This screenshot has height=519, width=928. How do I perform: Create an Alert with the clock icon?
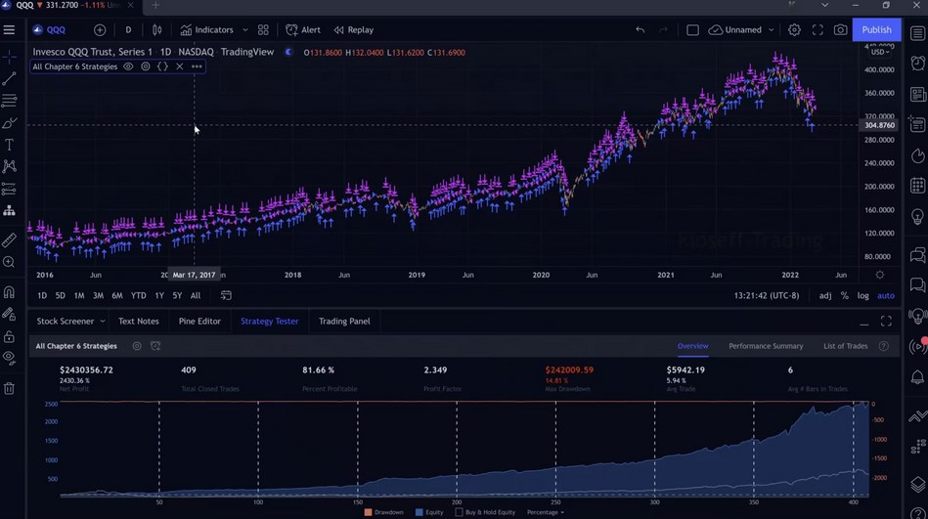tap(302, 30)
